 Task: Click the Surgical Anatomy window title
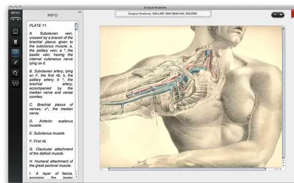click(155, 7)
